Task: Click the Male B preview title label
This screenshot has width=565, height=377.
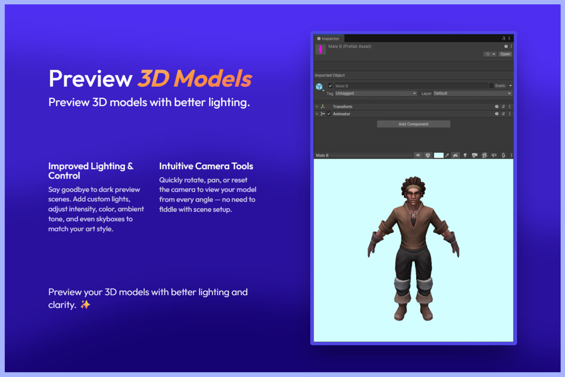Action: (322, 156)
